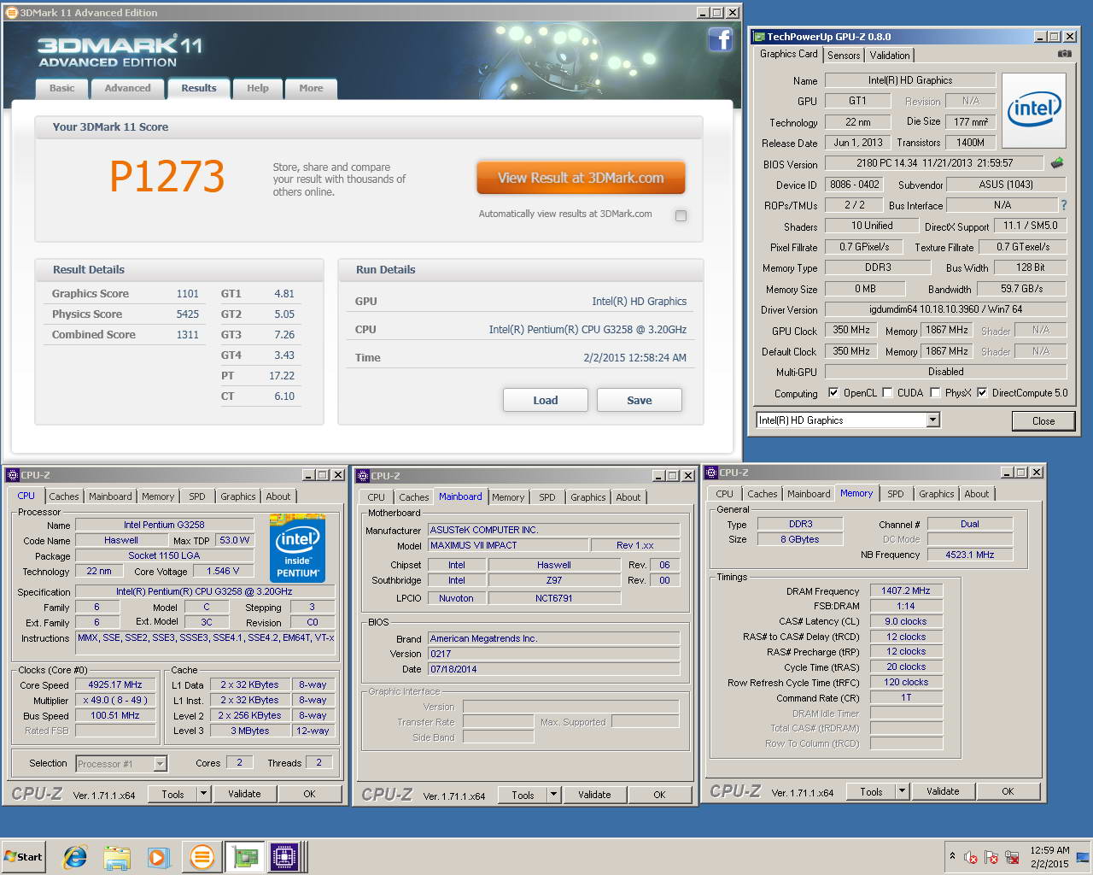Switch to GPU-Z taskbar icon
Viewport: 1093px width, 875px height.
[x=245, y=857]
